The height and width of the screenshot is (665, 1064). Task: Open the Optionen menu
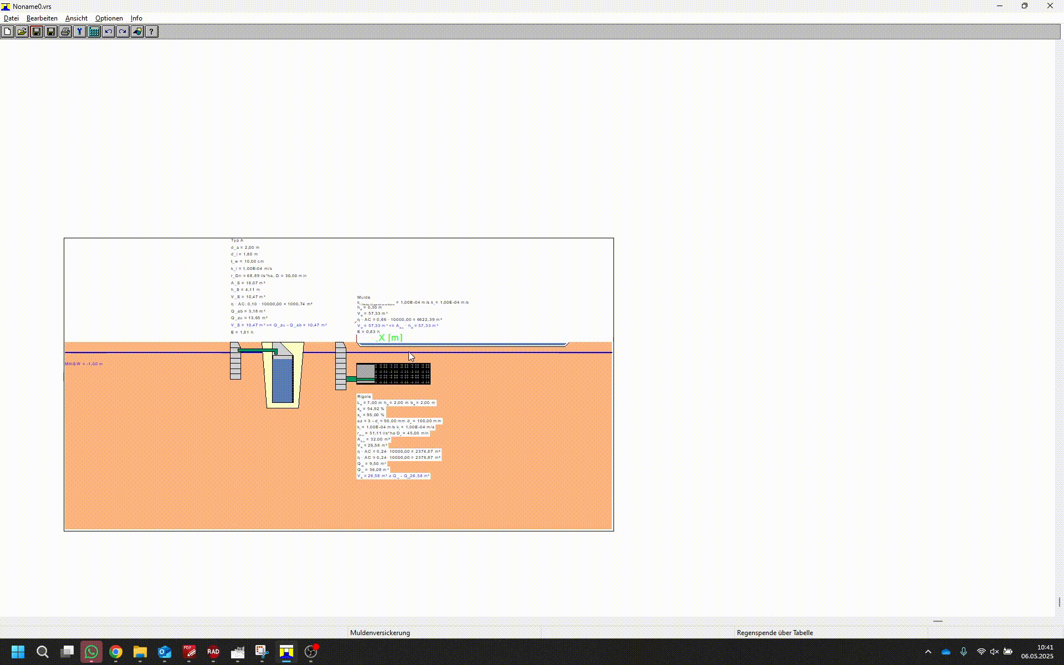(109, 18)
